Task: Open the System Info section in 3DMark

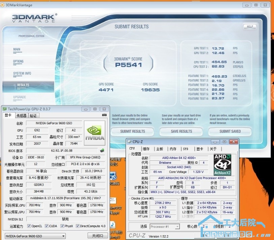Action: tap(22, 73)
